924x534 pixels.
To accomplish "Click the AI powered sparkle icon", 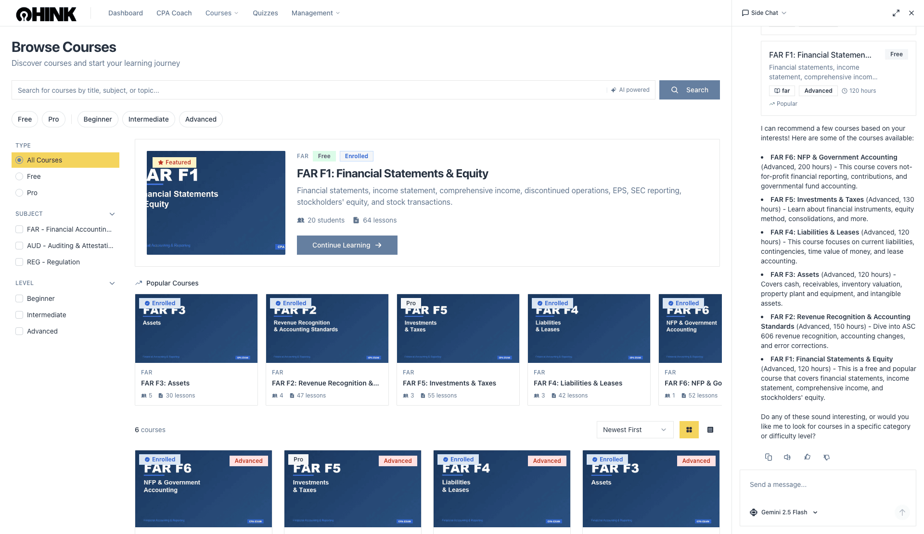I will 613,90.
